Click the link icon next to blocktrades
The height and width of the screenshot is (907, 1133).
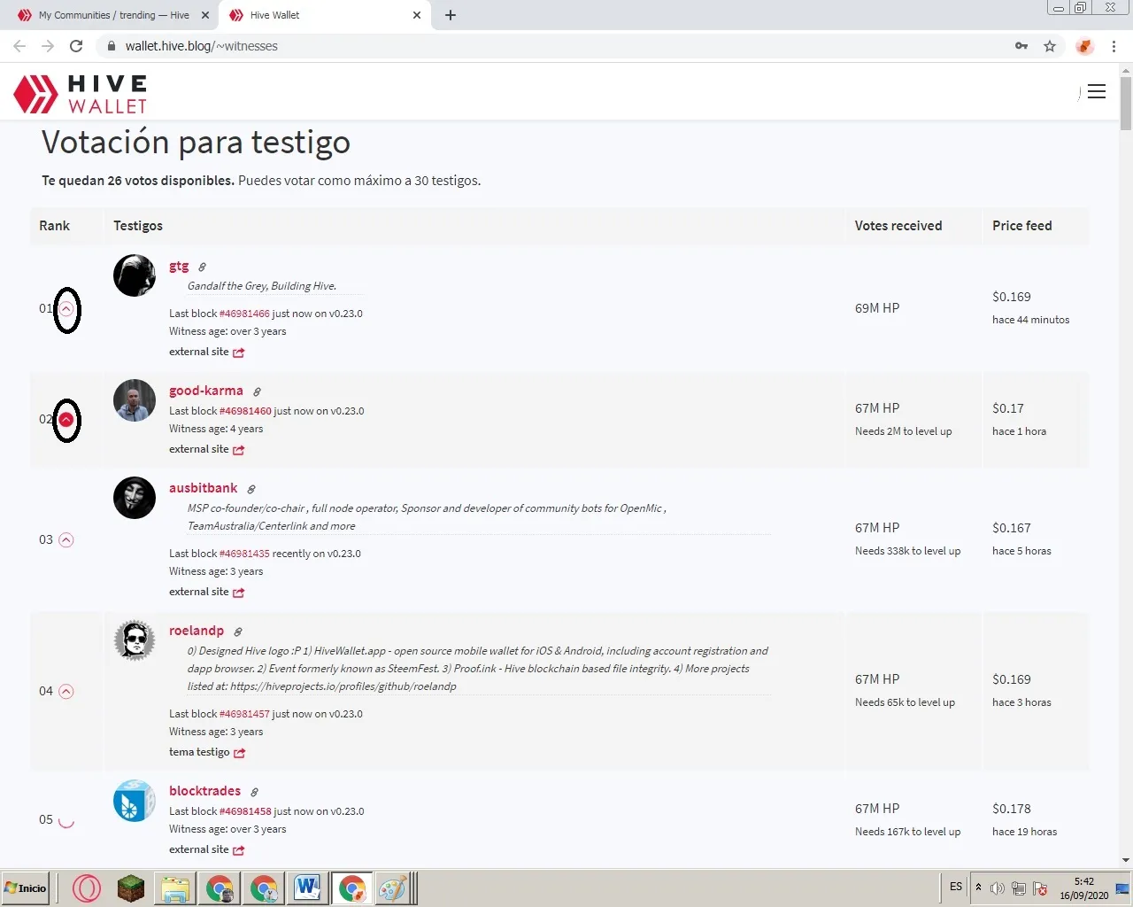point(254,792)
